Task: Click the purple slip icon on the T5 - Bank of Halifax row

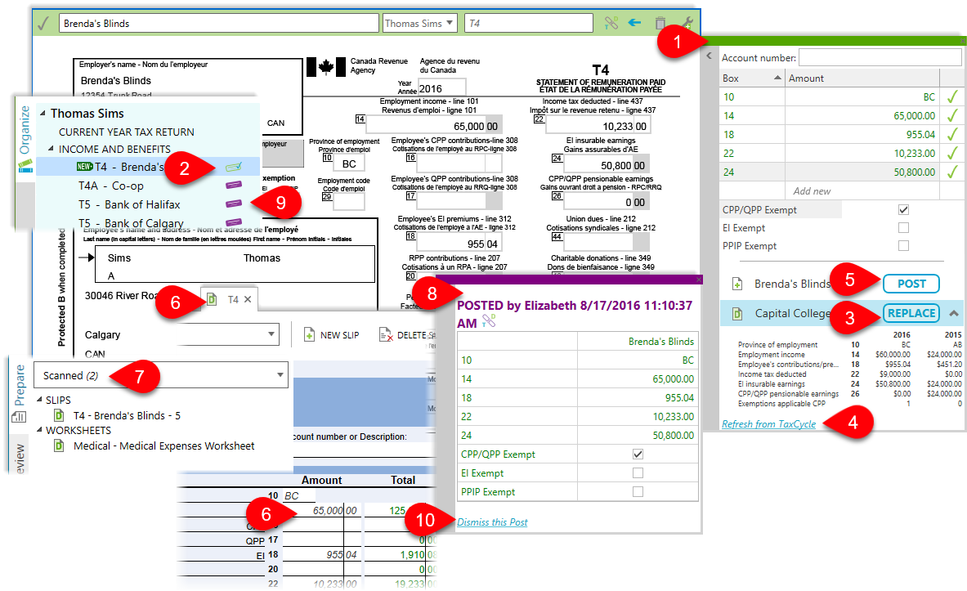Action: 234,204
